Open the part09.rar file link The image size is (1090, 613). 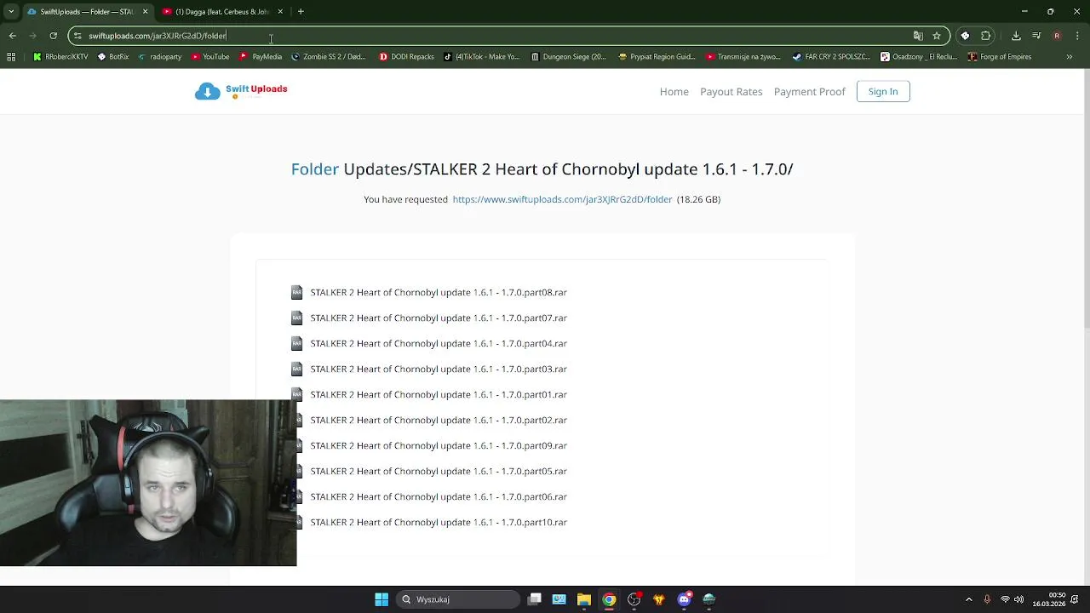click(x=439, y=445)
